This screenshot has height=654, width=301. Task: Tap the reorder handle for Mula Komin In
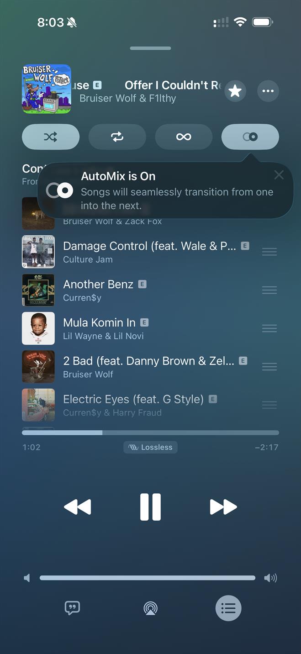pos(269,328)
